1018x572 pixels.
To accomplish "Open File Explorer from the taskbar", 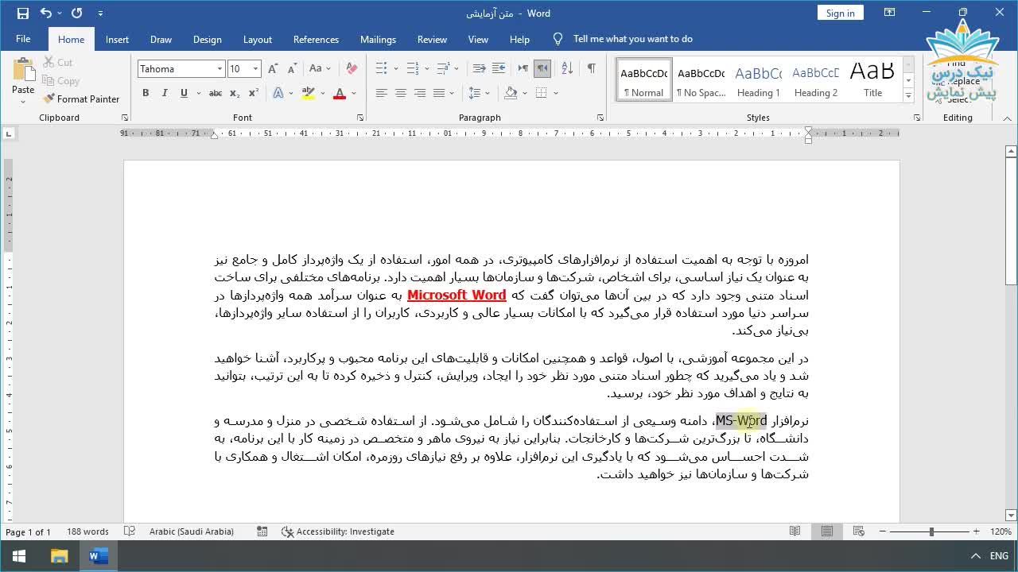I will point(60,556).
